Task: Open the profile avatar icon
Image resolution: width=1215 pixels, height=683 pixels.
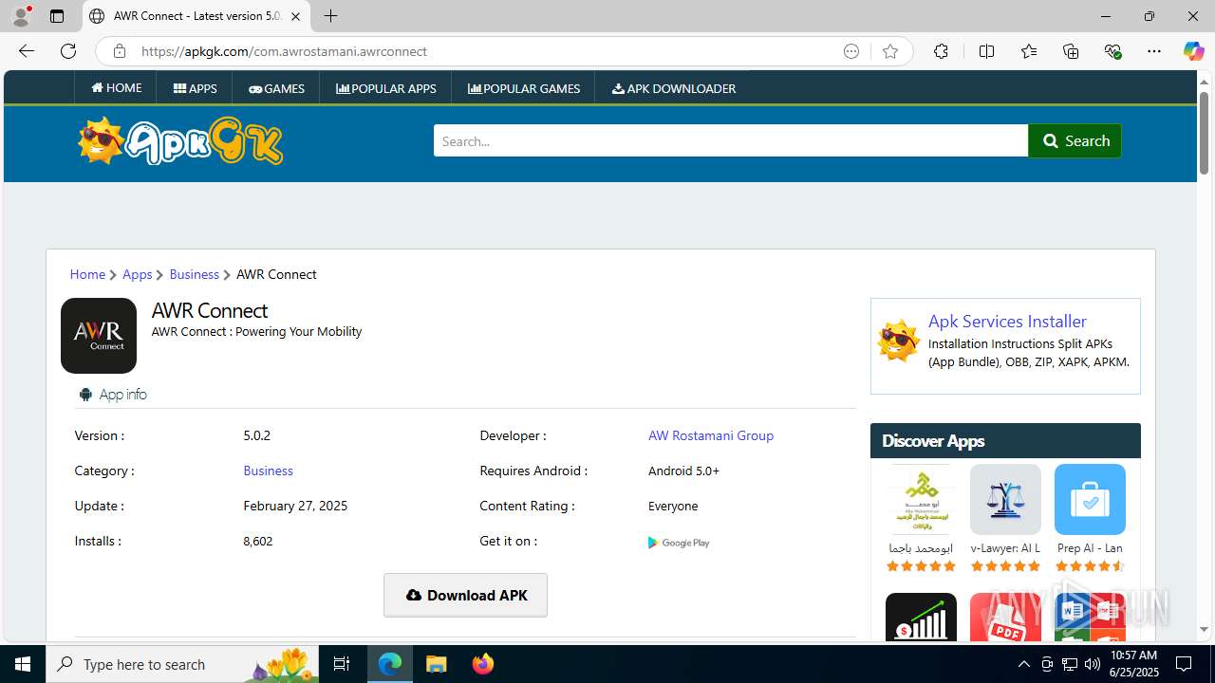Action: pos(21,16)
